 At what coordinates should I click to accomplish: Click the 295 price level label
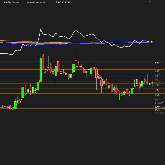coord(157,110)
